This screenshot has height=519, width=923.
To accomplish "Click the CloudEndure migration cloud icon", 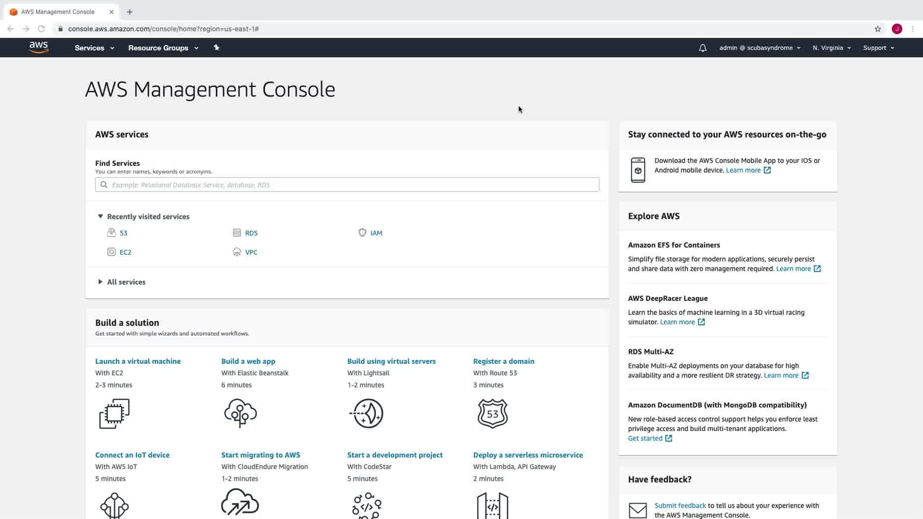I will (240, 502).
